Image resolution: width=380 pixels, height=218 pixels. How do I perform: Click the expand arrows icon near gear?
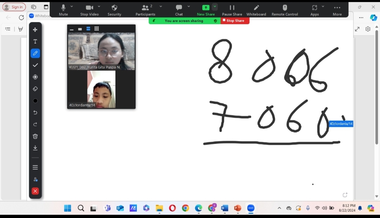(357, 29)
